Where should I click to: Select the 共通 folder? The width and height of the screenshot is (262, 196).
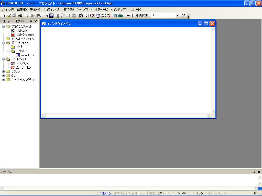pos(19,47)
